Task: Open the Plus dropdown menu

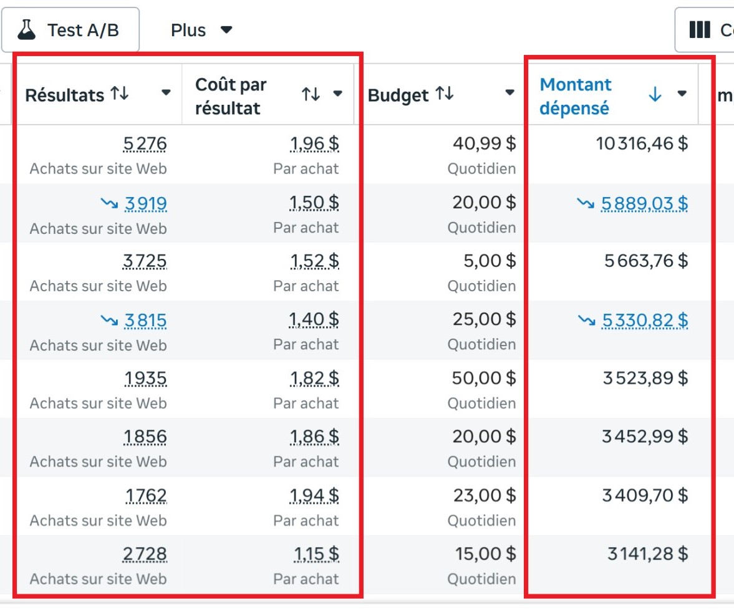Action: (201, 30)
